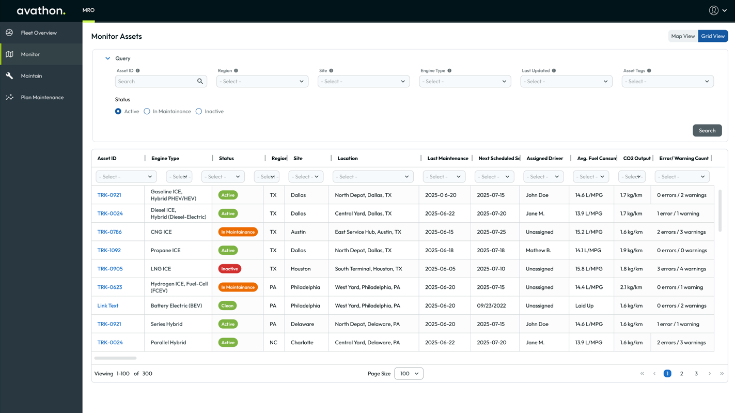The image size is (735, 413).
Task: Open the Region filter dropdown
Action: pos(262,82)
